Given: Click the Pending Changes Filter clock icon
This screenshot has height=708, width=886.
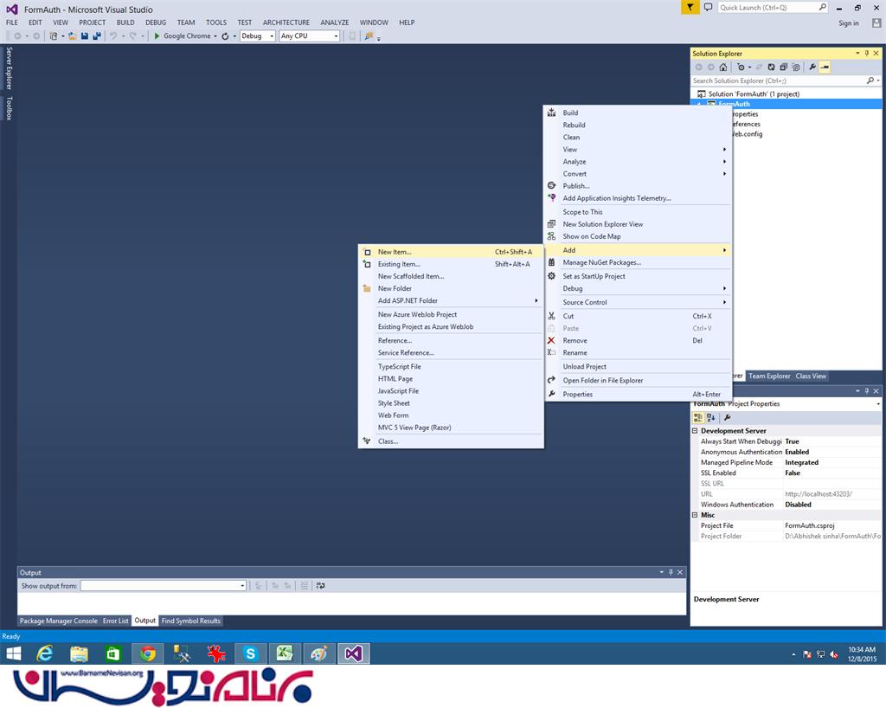Looking at the screenshot, I should coord(741,68).
